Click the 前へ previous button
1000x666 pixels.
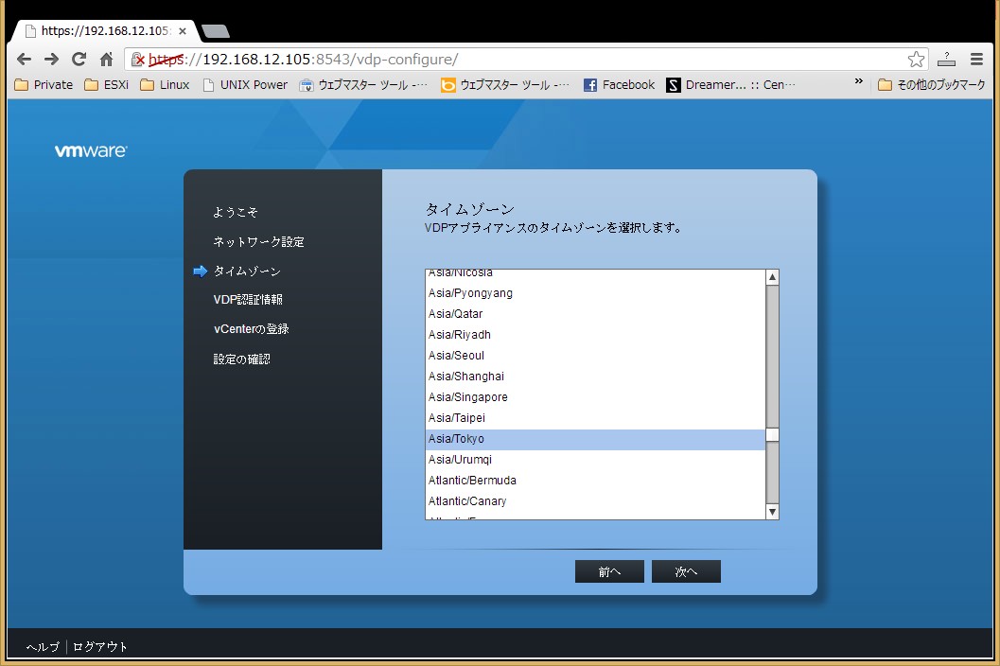pos(609,571)
